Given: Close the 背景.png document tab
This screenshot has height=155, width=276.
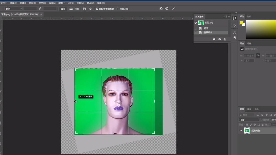Looking at the screenshot, I should (41, 14).
